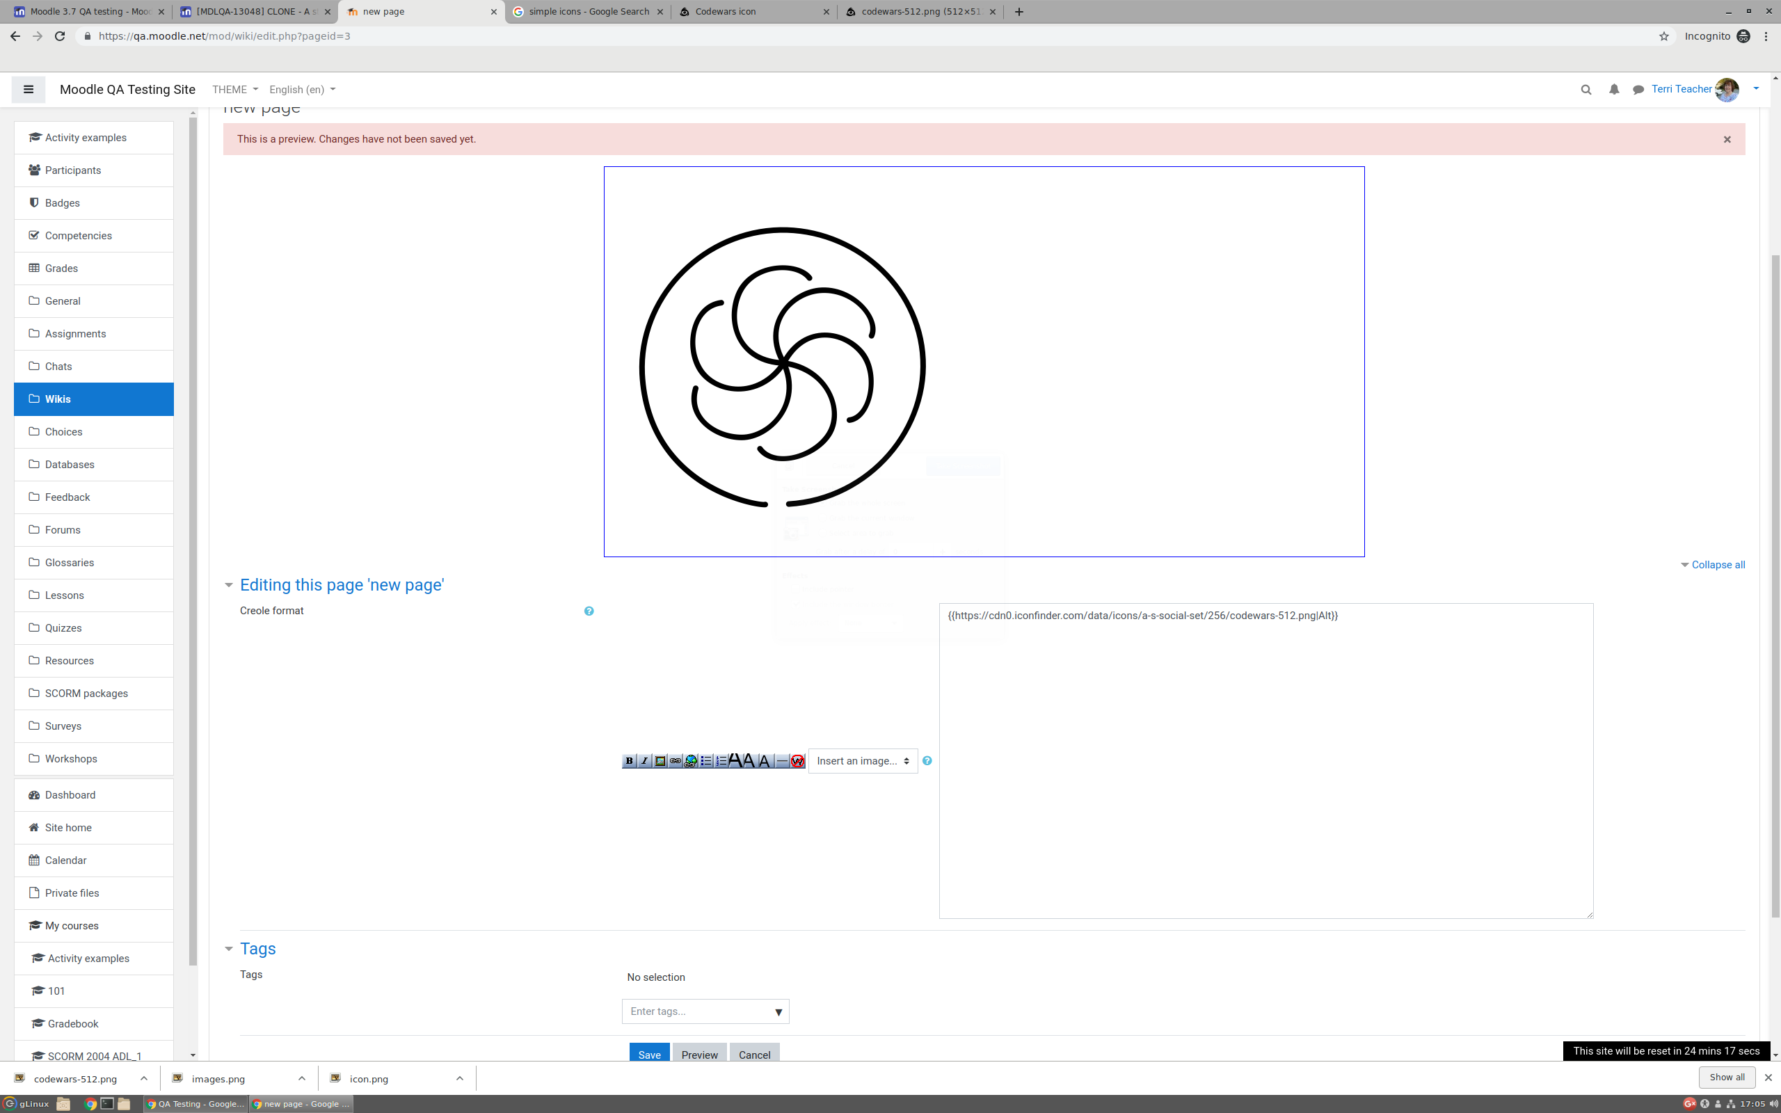
Task: Open the Chrome three-dot menu
Action: coord(1766,36)
